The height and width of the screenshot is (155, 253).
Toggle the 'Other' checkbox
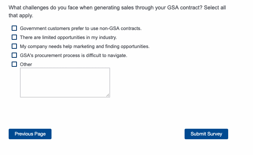(14, 64)
